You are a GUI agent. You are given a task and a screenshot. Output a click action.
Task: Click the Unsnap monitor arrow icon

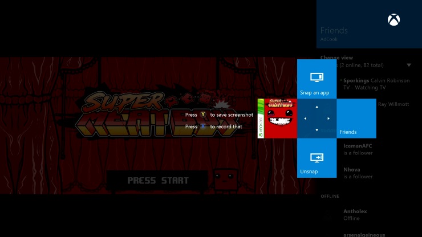316,158
